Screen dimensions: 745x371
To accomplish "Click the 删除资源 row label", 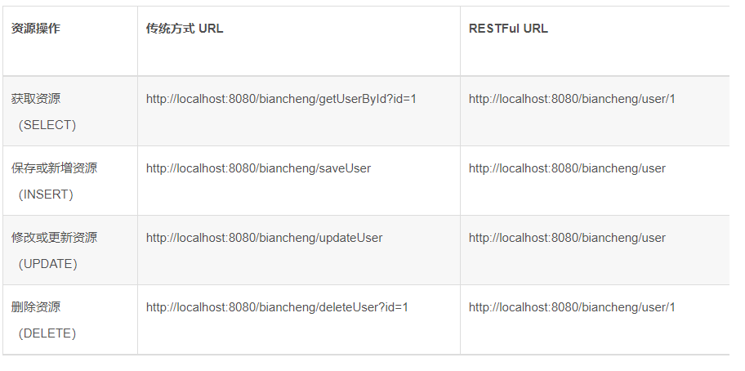I will pos(35,307).
